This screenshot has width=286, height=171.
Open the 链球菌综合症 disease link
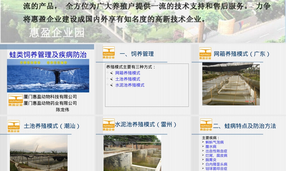click(x=216, y=169)
